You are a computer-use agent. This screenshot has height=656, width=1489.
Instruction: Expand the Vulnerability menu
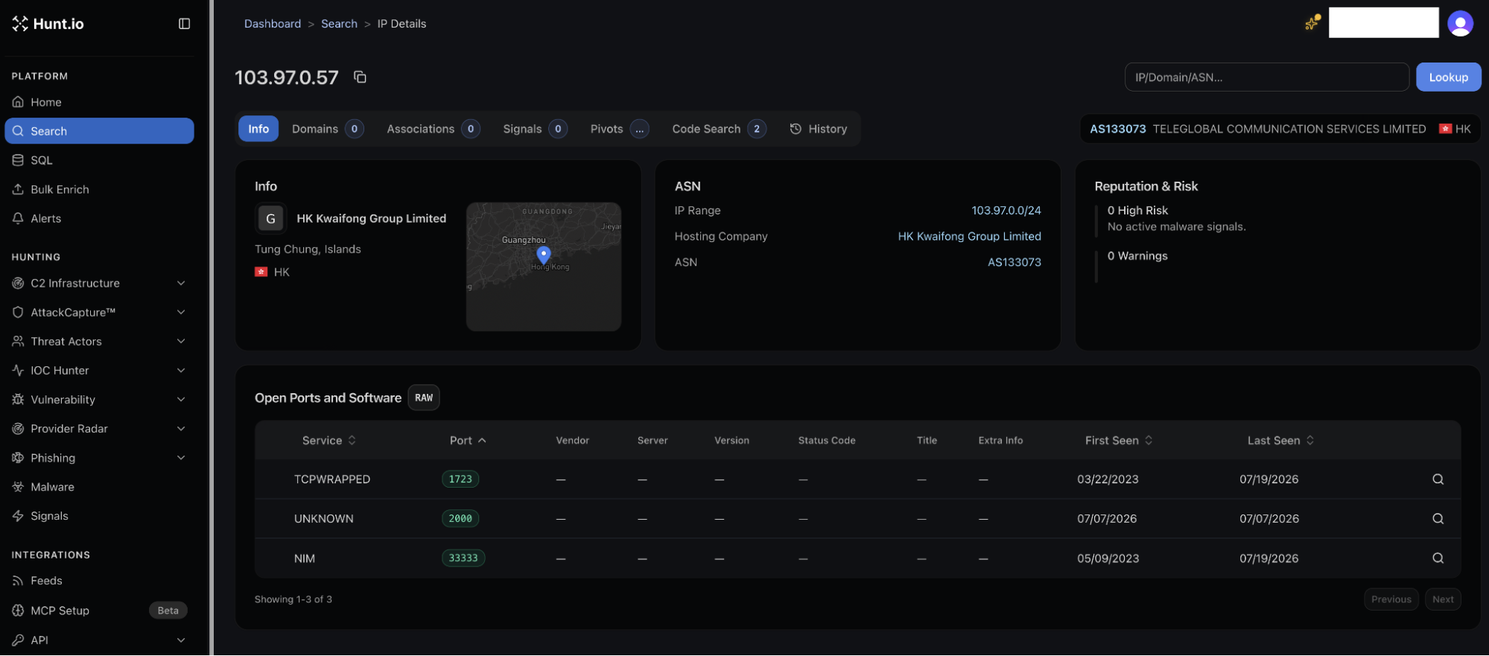tap(99, 400)
